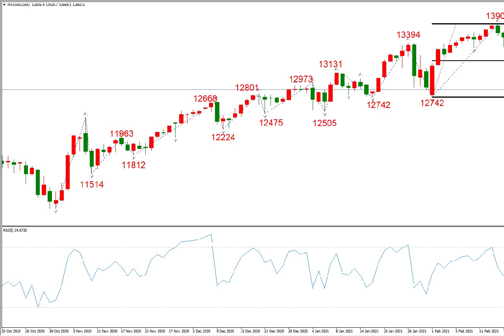Image resolution: width=504 pixels, height=336 pixels.
Task: Click the 11812 swing low label
Action: pos(133,165)
